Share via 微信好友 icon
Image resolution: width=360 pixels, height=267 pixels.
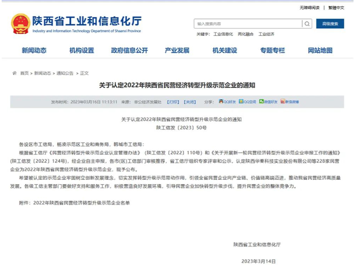tap(261, 101)
